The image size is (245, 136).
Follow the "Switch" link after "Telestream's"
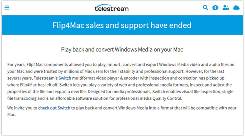pyautogui.click(x=65, y=78)
